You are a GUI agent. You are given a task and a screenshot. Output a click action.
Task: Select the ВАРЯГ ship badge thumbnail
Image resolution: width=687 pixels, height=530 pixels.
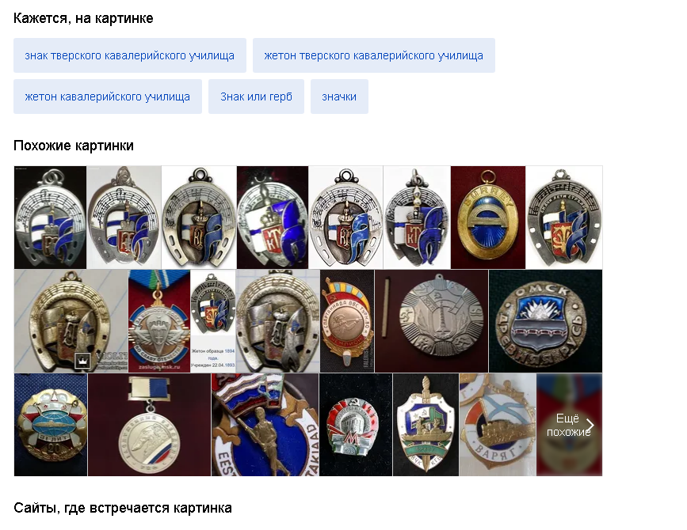tap(498, 425)
